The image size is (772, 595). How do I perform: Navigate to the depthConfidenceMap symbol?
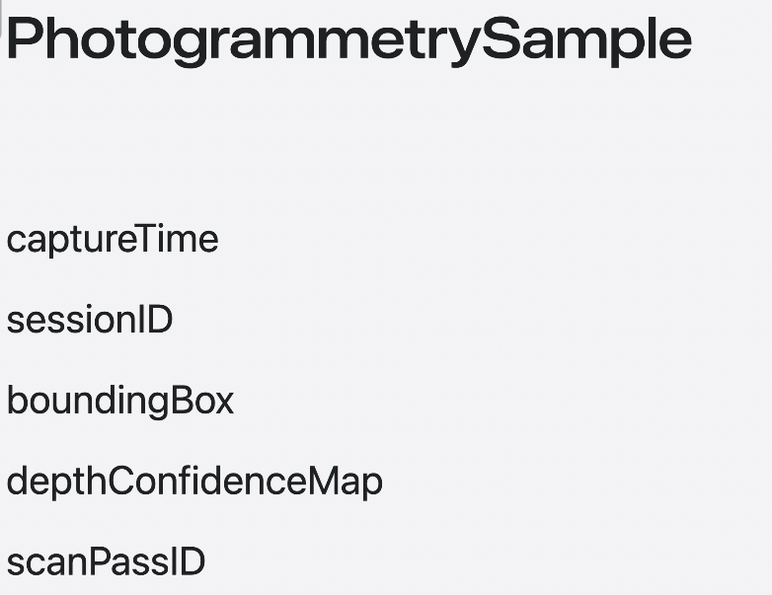(x=194, y=482)
